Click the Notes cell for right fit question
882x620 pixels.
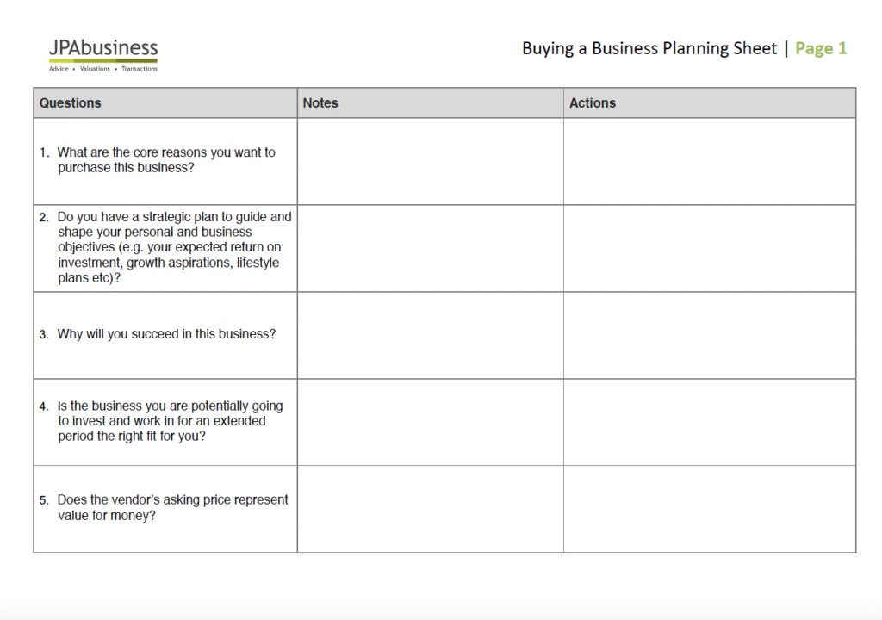coord(431,422)
